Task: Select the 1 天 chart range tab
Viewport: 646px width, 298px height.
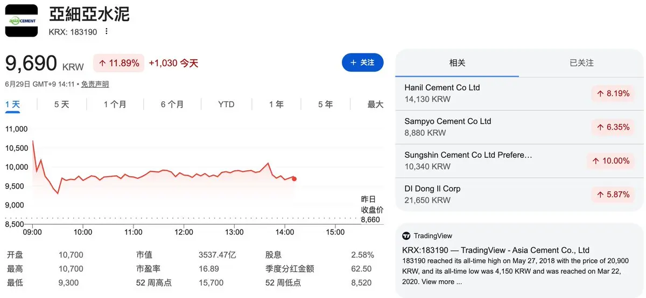Action: pos(12,105)
